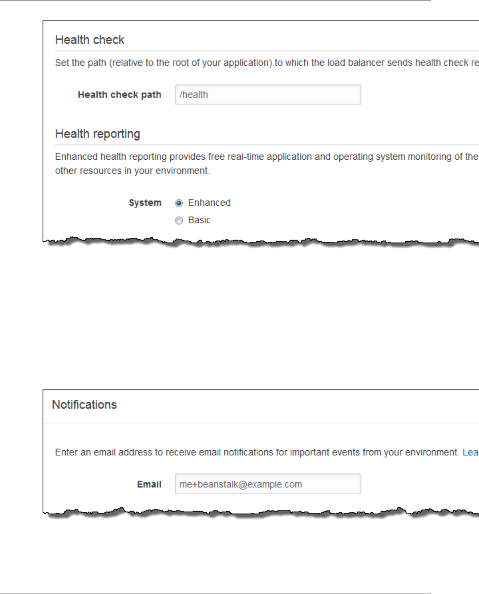Click the 'Health check path' field label
The height and width of the screenshot is (594, 479).
click(119, 95)
